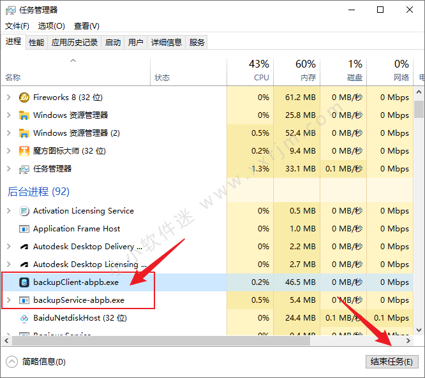Switch to the 应用历史记录 tab
This screenshot has width=425, height=378.
75,43
